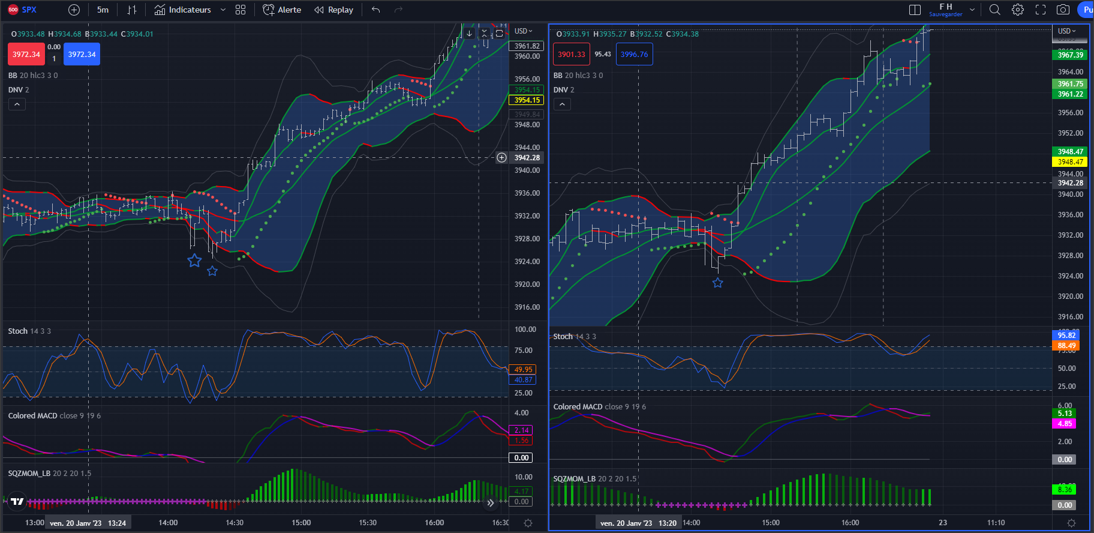Enter fullscreen mode using the corner-brackets icon
Screen dimensions: 1094x533
click(1041, 10)
